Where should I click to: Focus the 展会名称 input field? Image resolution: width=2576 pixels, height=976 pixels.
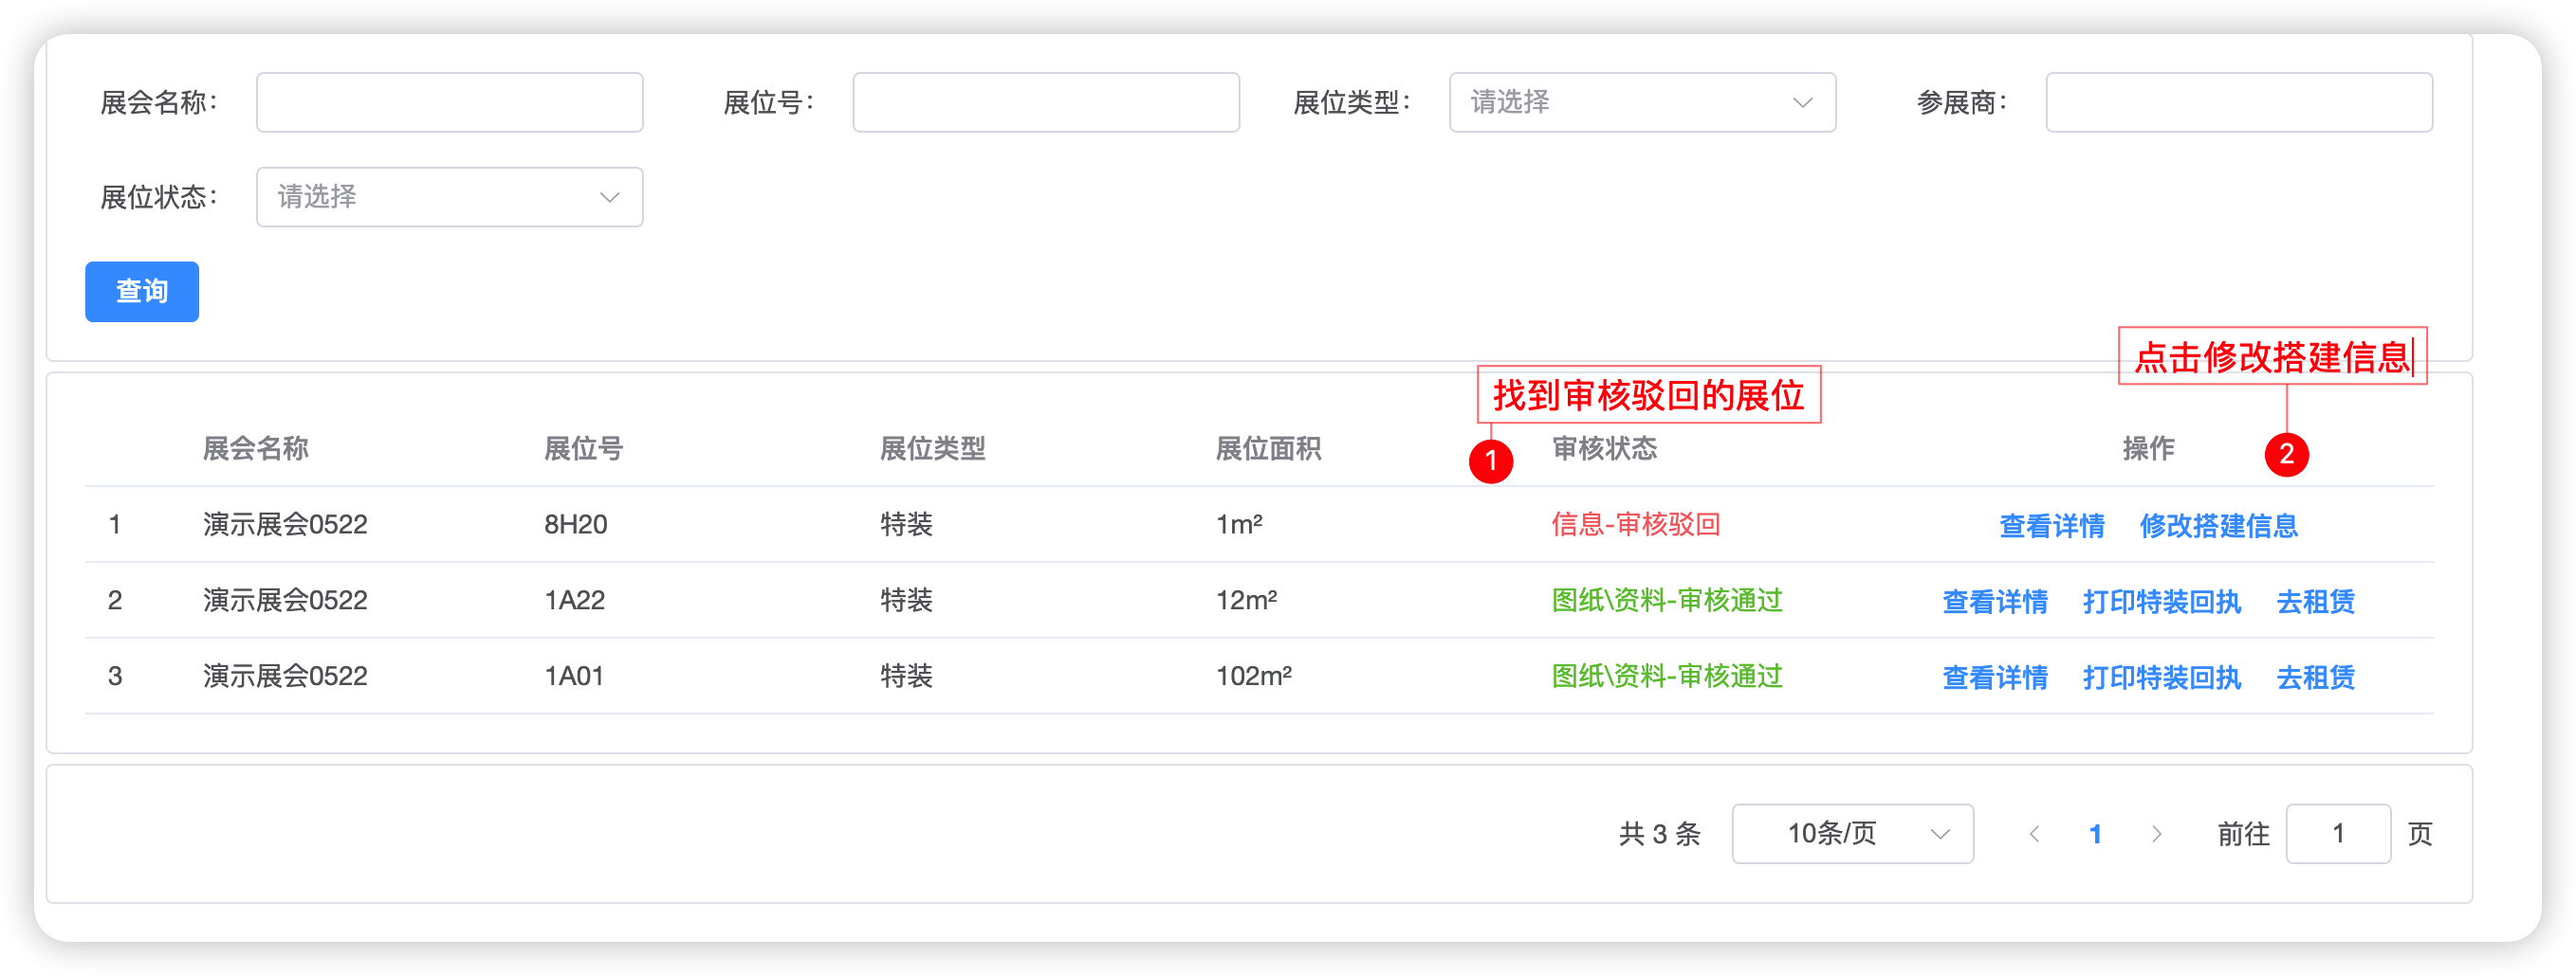[449, 102]
